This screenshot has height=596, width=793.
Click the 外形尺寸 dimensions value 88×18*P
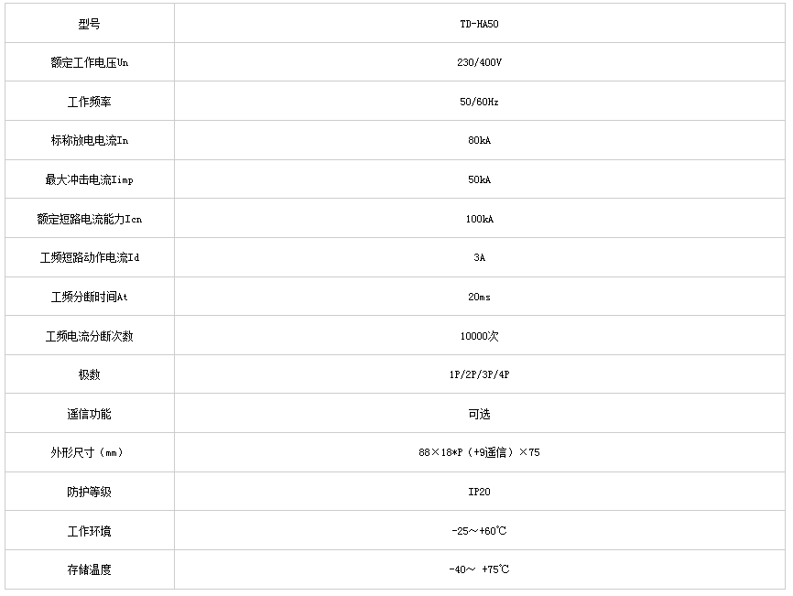[479, 453]
